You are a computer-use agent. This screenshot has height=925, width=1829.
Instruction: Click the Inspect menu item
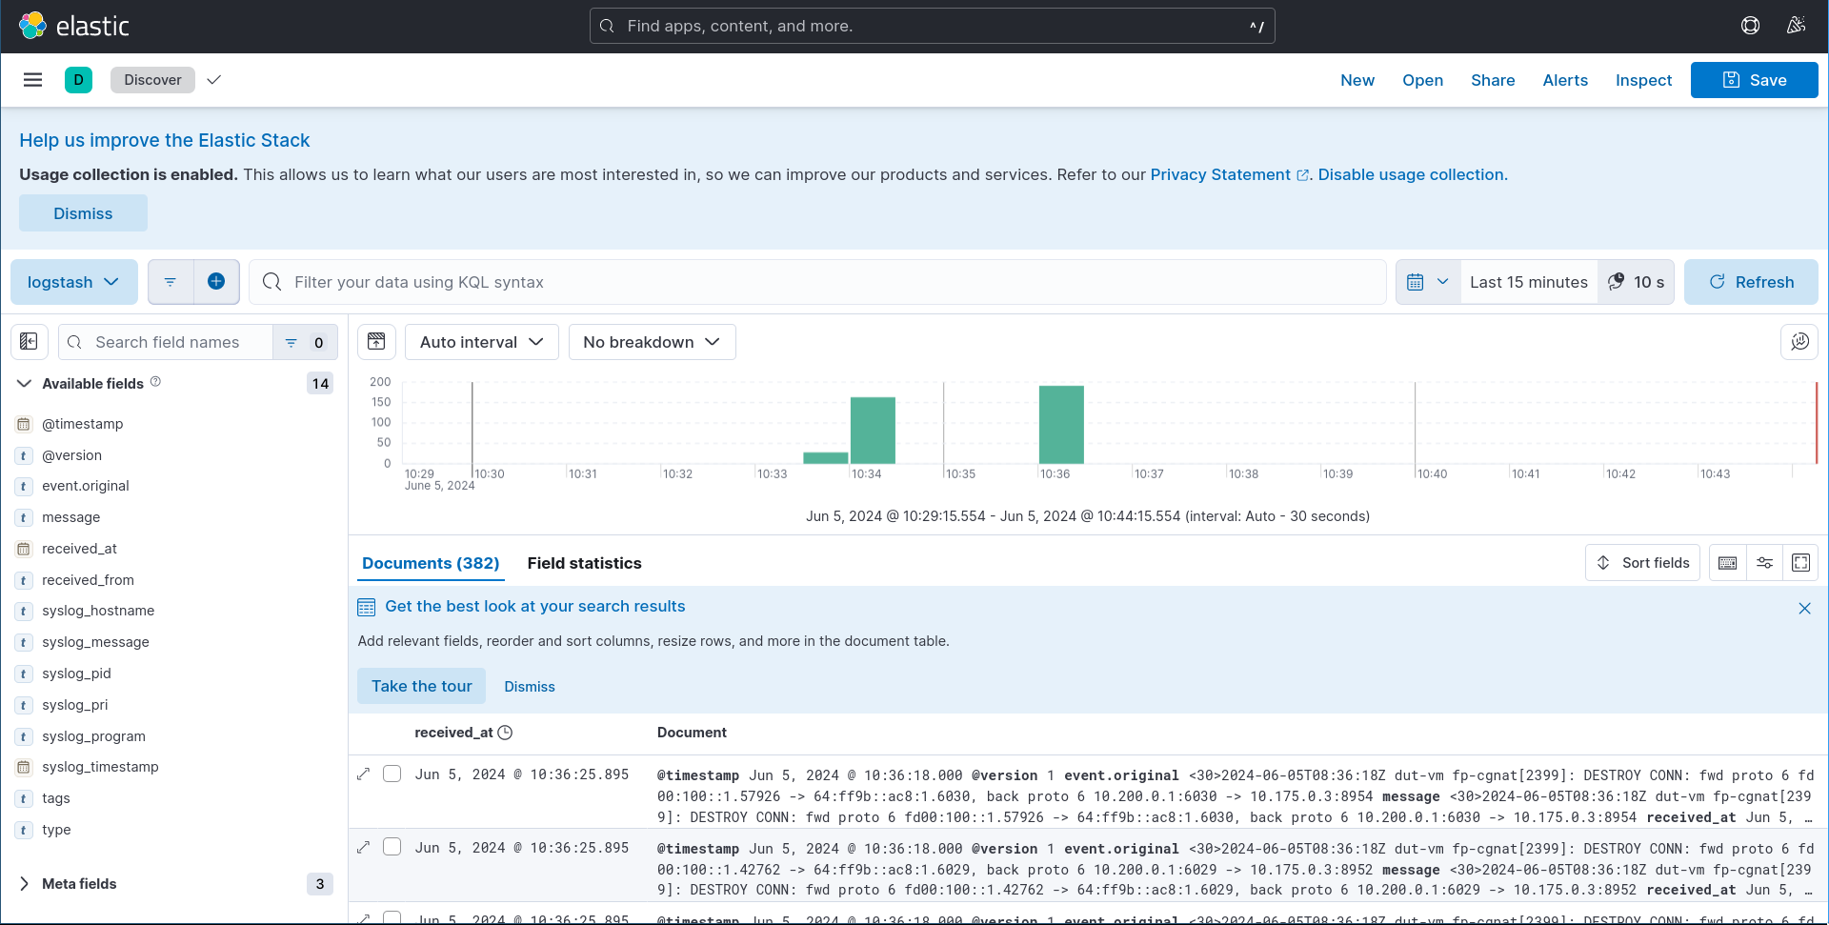pyautogui.click(x=1643, y=80)
